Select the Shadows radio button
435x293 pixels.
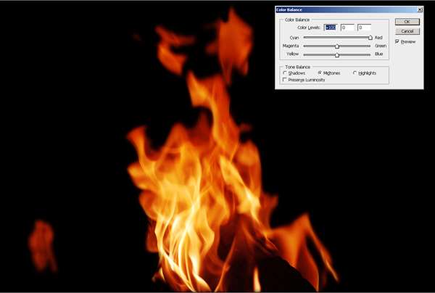pyautogui.click(x=285, y=73)
